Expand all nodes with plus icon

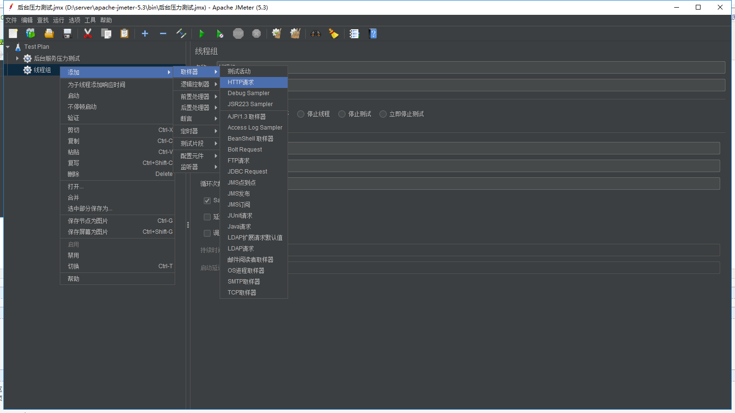[x=145, y=33]
